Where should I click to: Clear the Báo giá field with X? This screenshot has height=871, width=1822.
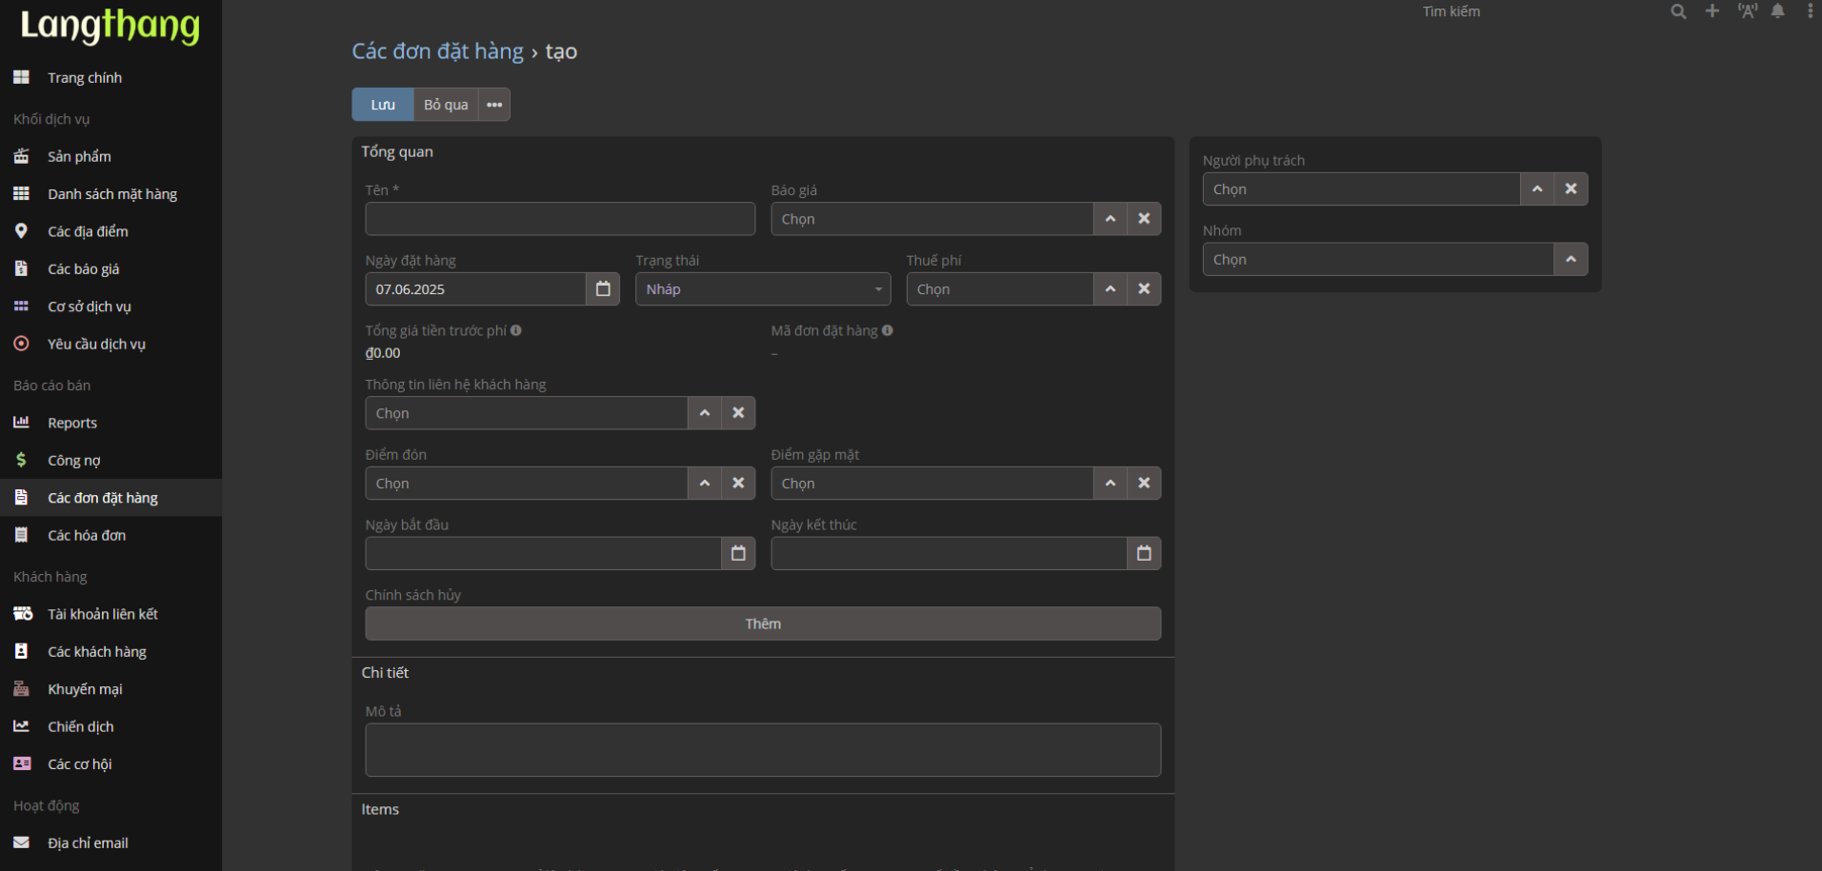tap(1144, 219)
